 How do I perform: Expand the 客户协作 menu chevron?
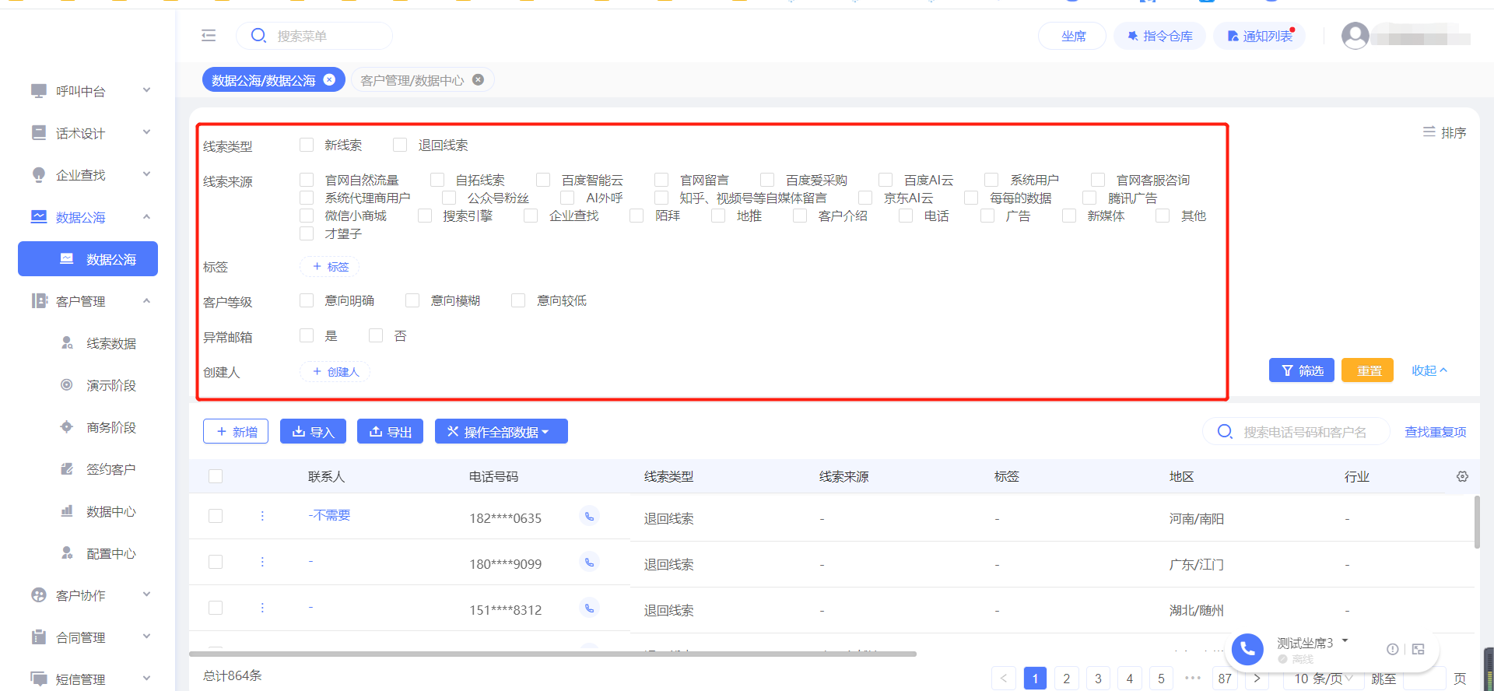pyautogui.click(x=146, y=595)
